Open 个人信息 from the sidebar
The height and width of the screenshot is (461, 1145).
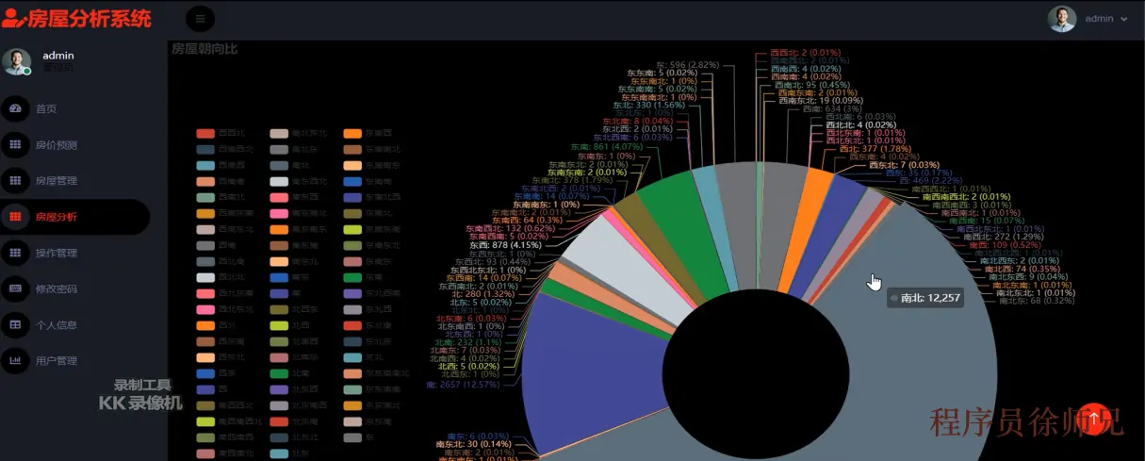[x=56, y=324]
